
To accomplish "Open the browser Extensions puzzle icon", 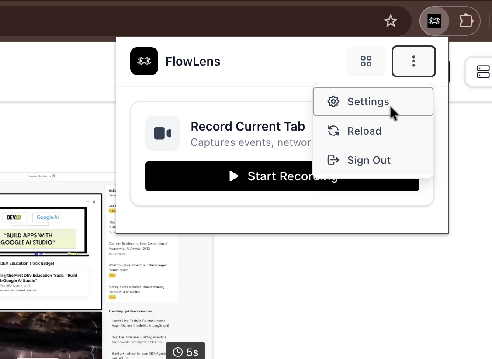I will (466, 21).
